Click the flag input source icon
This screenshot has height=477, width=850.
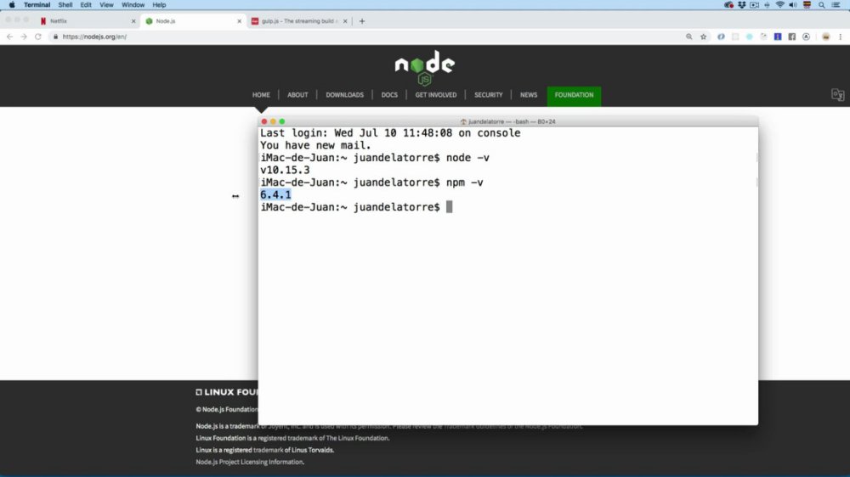(x=807, y=5)
